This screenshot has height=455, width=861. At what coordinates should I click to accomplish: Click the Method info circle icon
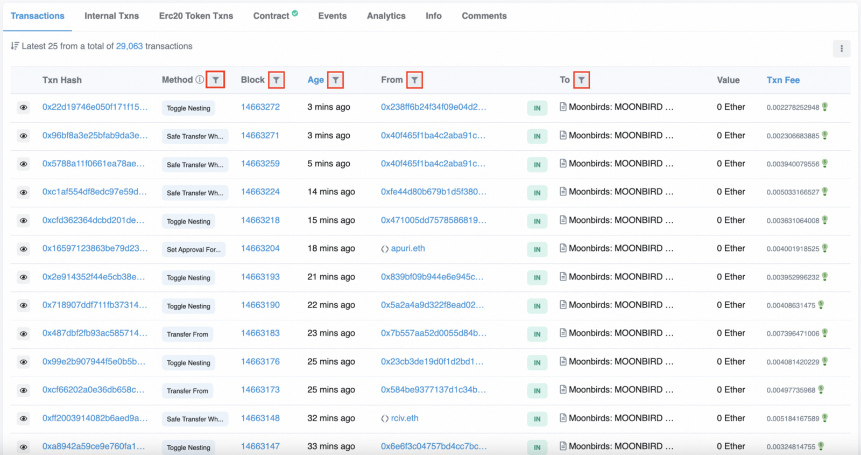coord(200,80)
